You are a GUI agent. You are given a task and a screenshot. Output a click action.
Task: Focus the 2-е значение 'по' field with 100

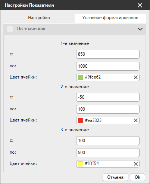(108, 109)
